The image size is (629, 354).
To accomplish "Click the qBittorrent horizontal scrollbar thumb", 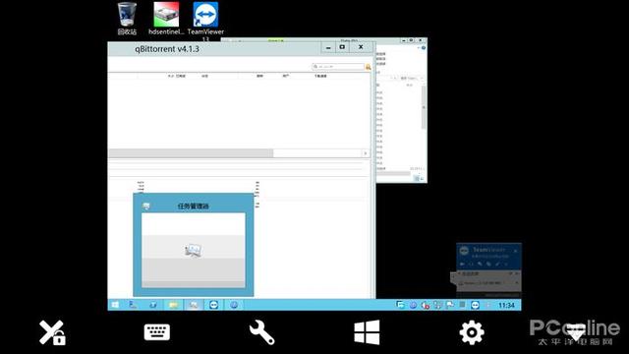I will (x=191, y=153).
